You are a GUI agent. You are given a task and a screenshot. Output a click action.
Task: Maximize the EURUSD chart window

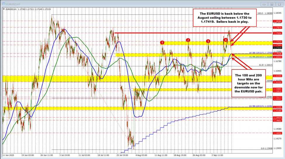tap(272, 4)
